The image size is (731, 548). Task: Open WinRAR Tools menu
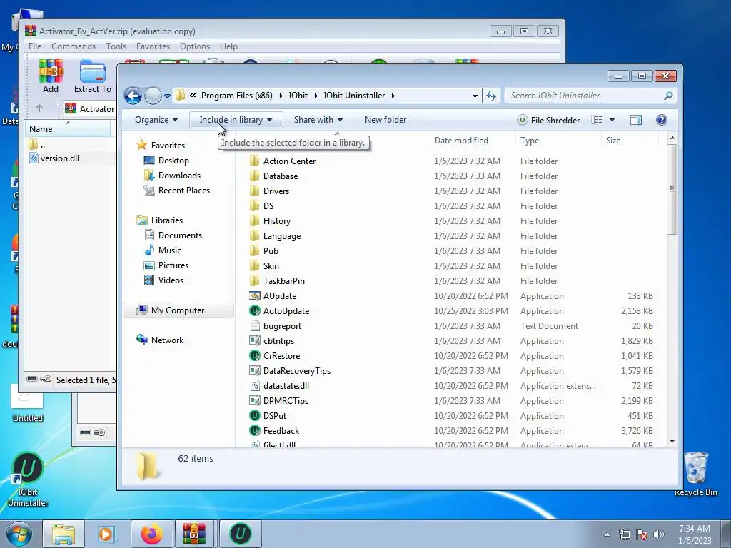[x=116, y=46]
